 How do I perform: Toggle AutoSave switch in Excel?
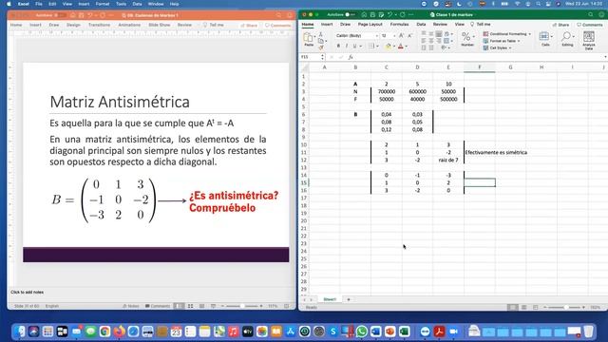pyautogui.click(x=351, y=15)
